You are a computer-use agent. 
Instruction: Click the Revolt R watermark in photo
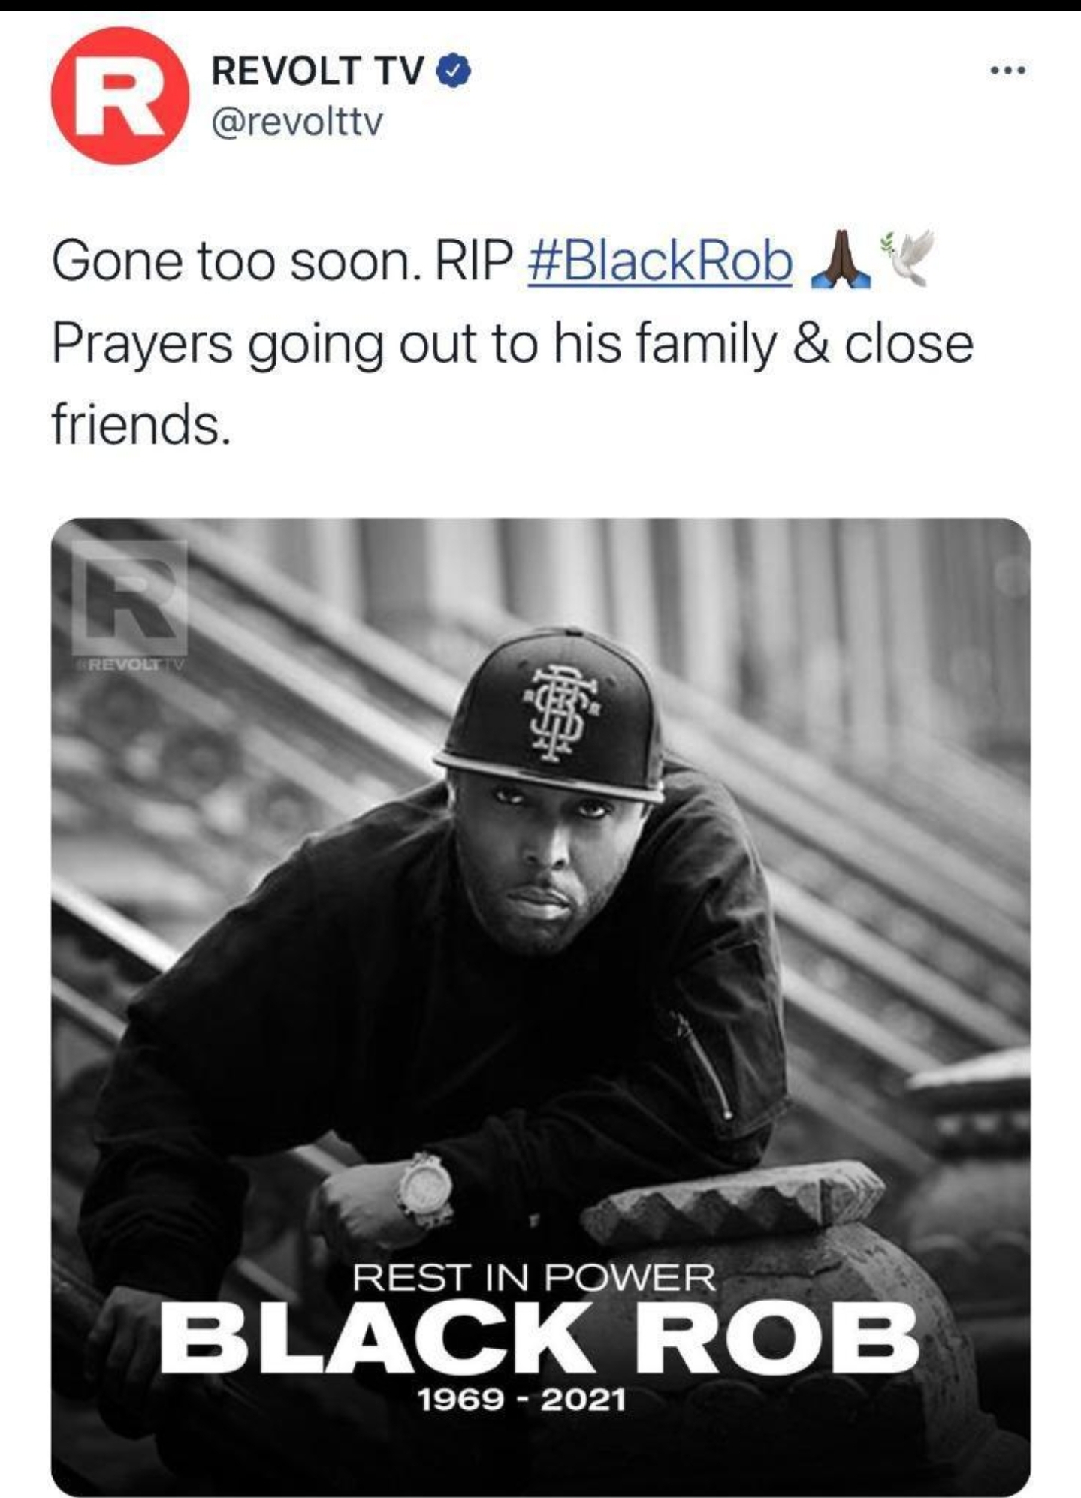[x=130, y=598]
